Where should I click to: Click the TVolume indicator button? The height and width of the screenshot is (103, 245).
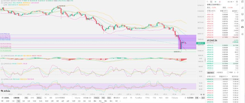[x=175, y=98]
